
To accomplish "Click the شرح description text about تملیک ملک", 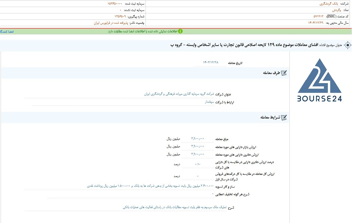I will (175, 207).
